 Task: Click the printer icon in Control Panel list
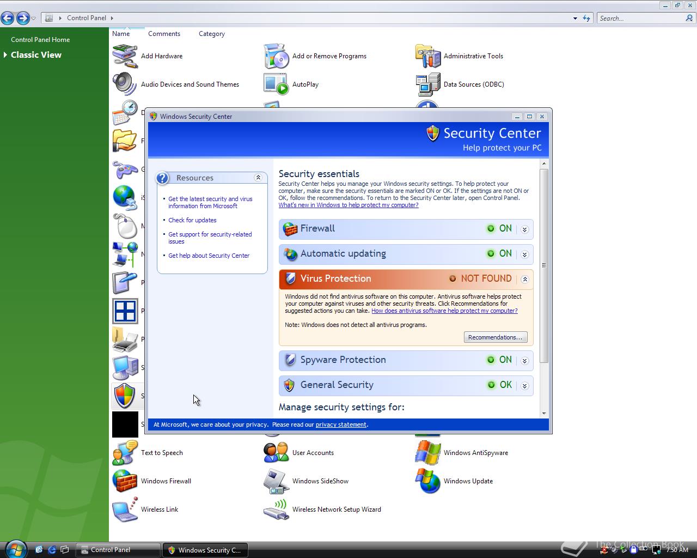click(x=125, y=339)
